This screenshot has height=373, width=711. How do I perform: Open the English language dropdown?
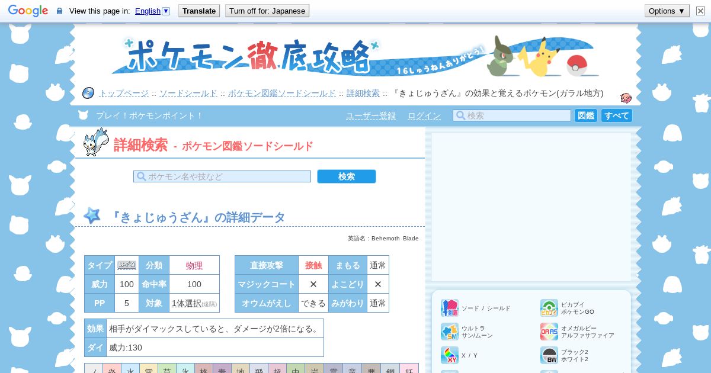pos(152,11)
